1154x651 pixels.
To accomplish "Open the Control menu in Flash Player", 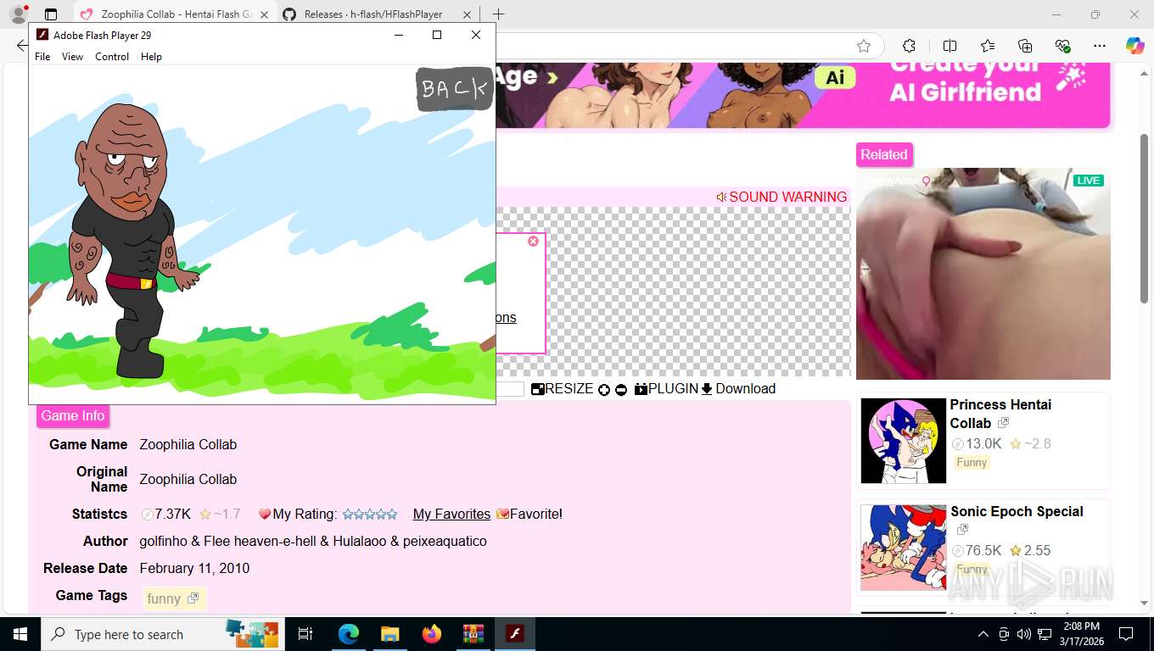I will tap(112, 57).
